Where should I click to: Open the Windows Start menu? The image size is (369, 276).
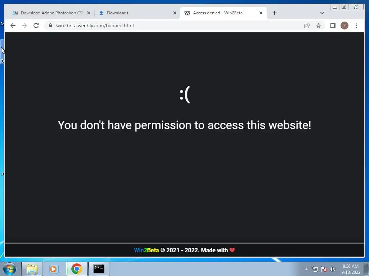coord(10,269)
